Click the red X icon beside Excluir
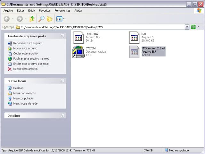Viewport: 205px width, 154px height. point(10,69)
